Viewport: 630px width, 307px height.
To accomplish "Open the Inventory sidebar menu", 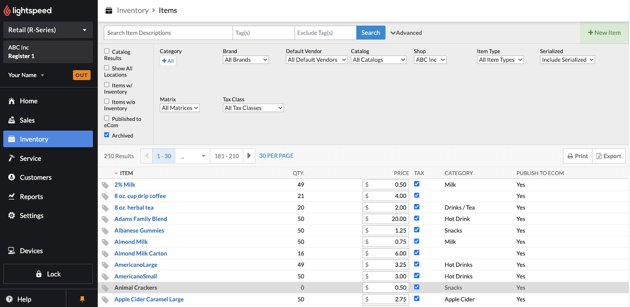I will click(x=48, y=139).
